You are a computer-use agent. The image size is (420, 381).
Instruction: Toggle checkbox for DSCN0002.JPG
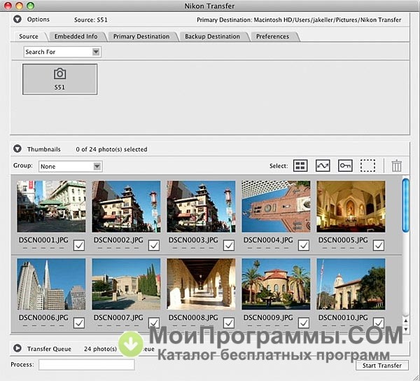point(154,245)
